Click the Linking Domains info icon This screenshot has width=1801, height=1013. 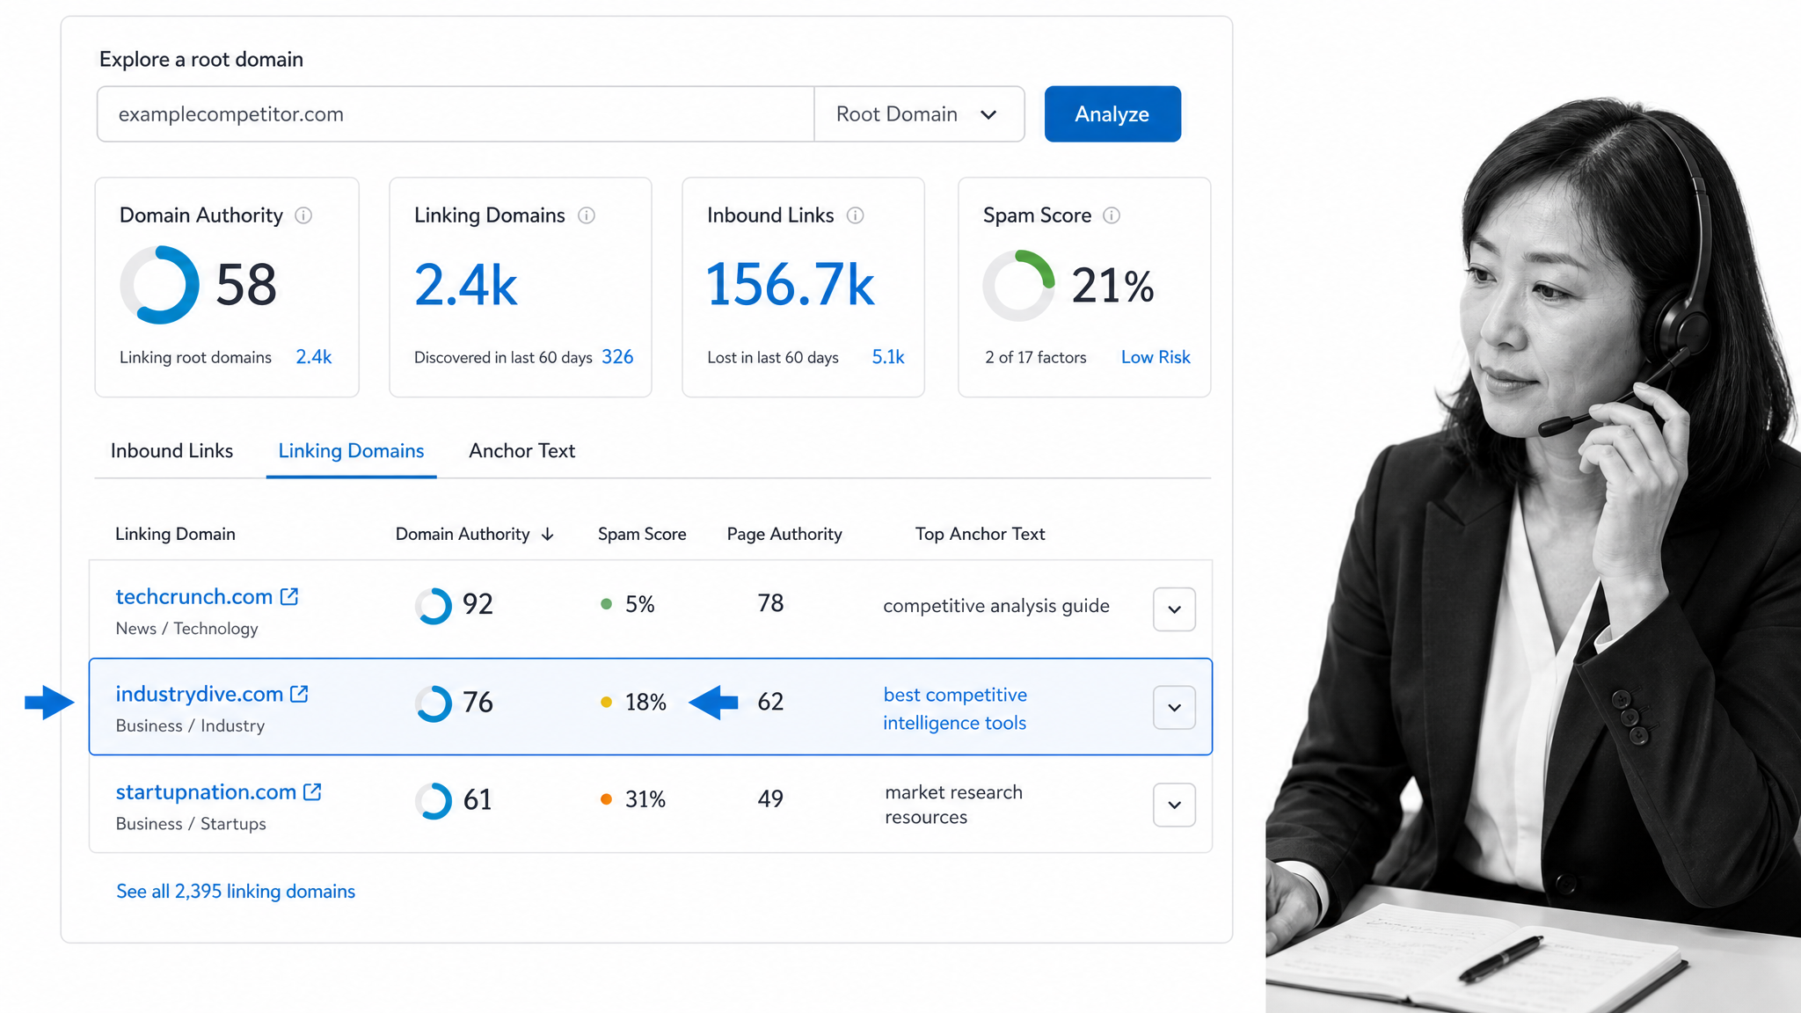tap(587, 215)
